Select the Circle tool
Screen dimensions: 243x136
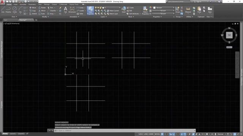(14, 10)
